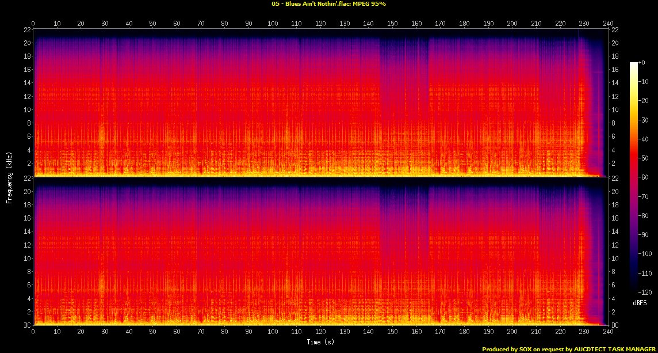658x353 pixels.
Task: Click the 100 second tick on the top time axis
Action: [x=272, y=24]
